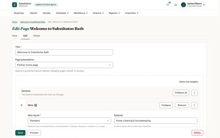Image resolution: width=220 pixels, height=138 pixels.
Task: Follow the Welcome to Substitutoo Bath breadcrumb
Action: (x=33, y=22)
